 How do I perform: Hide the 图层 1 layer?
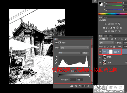(x=100, y=57)
